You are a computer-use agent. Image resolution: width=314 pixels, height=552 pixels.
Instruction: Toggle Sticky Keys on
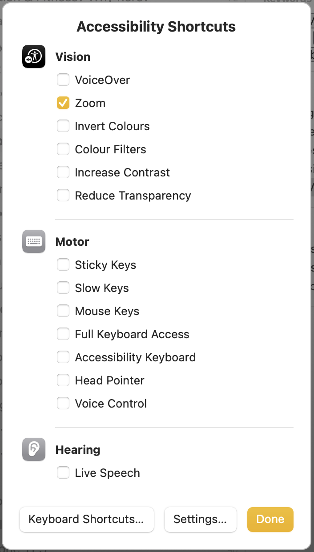click(x=63, y=265)
